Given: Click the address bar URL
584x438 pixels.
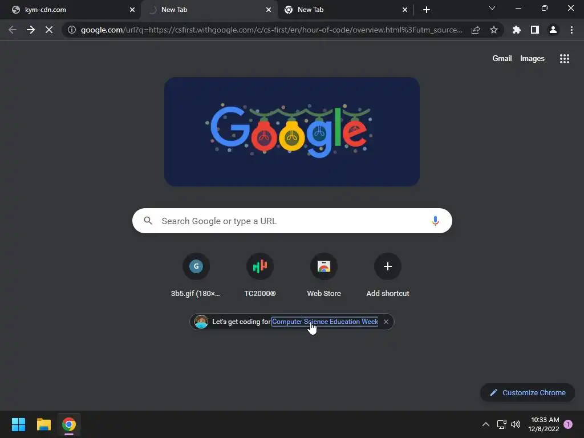Looking at the screenshot, I should click(x=271, y=30).
